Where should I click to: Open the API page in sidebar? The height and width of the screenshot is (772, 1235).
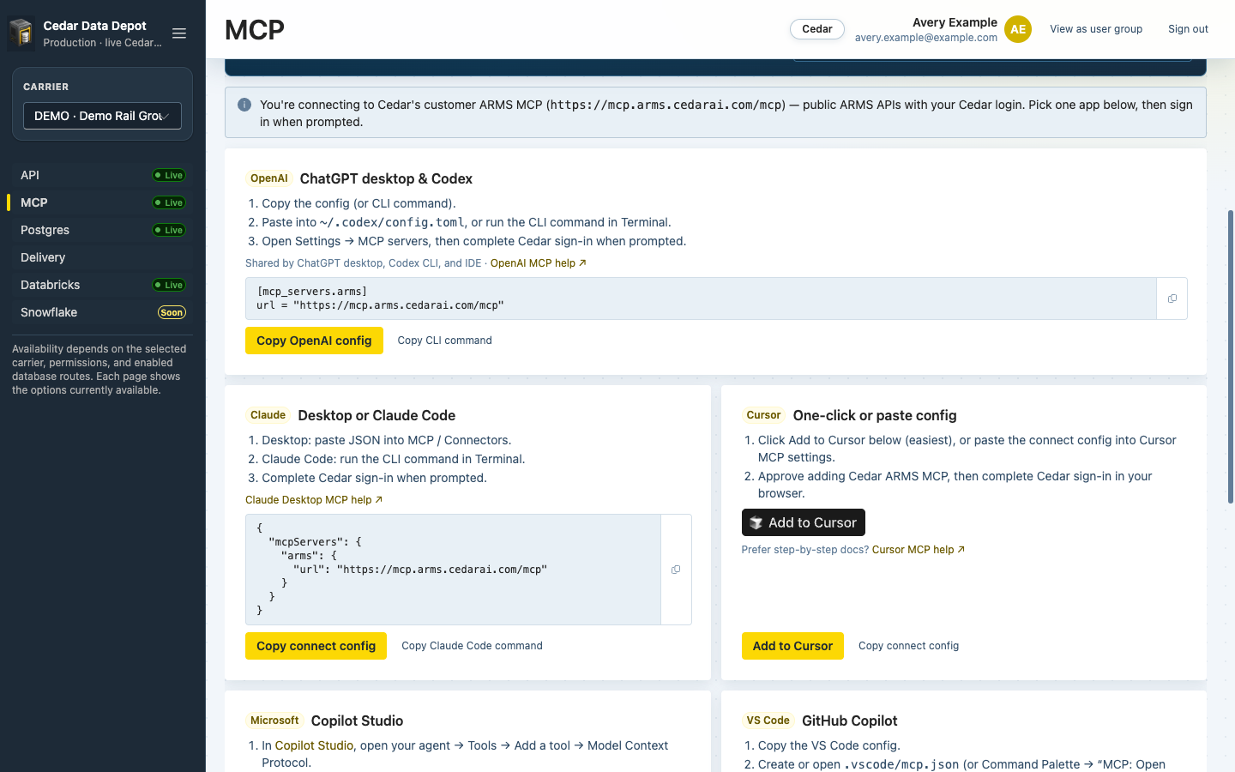point(102,175)
